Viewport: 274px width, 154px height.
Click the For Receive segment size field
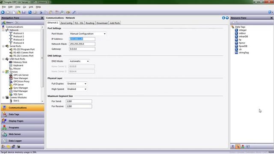click(x=79, y=107)
